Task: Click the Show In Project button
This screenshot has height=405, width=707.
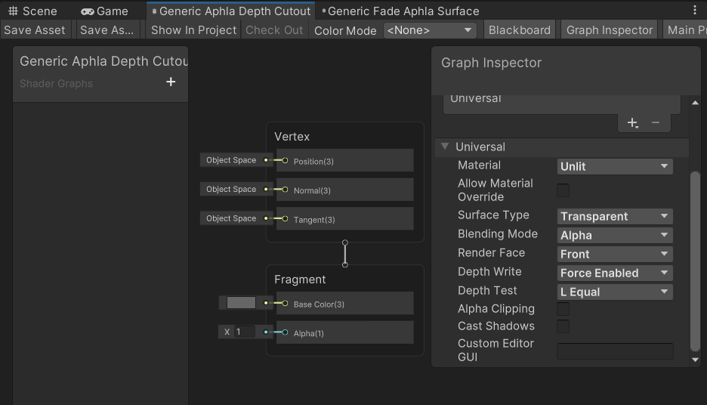Action: (x=193, y=30)
